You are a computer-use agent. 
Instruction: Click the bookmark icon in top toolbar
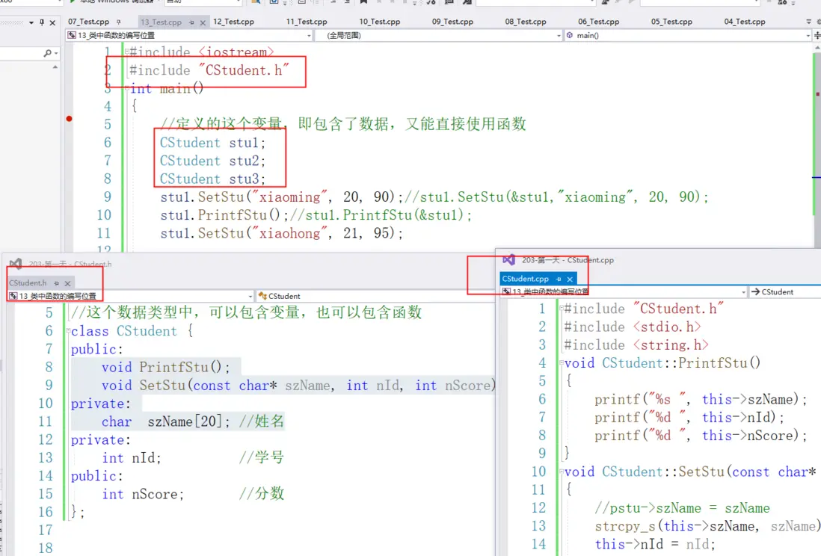363,2
